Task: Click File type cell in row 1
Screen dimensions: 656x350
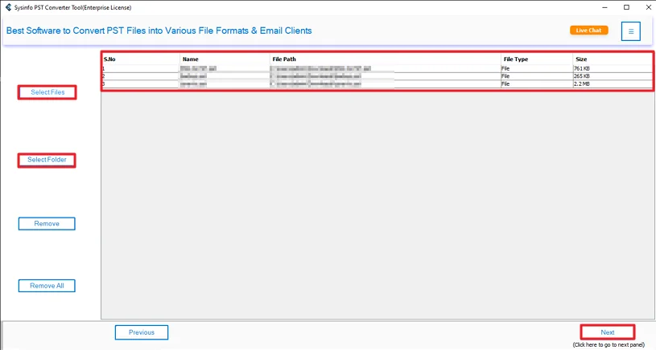Action: click(x=536, y=68)
